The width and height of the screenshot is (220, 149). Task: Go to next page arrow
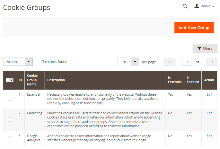tap(212, 62)
